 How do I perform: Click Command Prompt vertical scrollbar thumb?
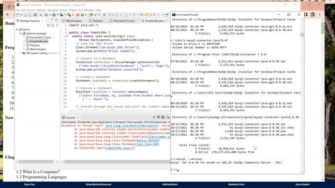pyautogui.click(x=302, y=34)
